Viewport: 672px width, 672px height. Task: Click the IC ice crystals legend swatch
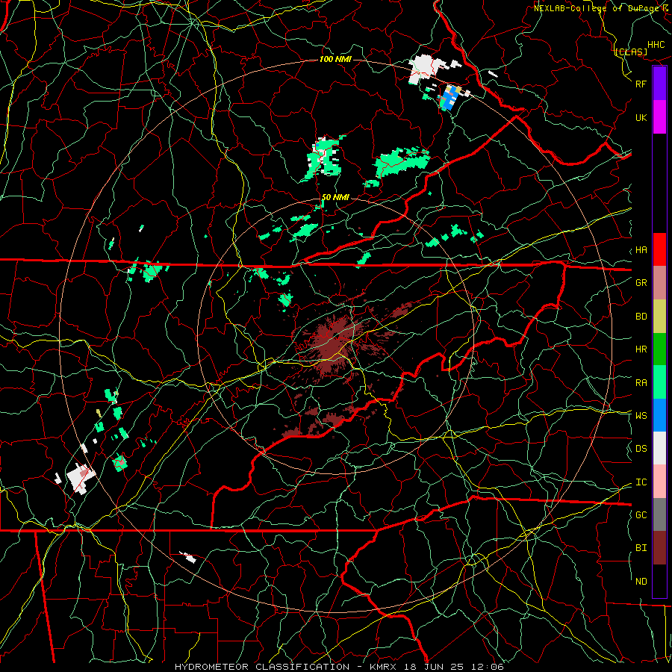tap(659, 482)
